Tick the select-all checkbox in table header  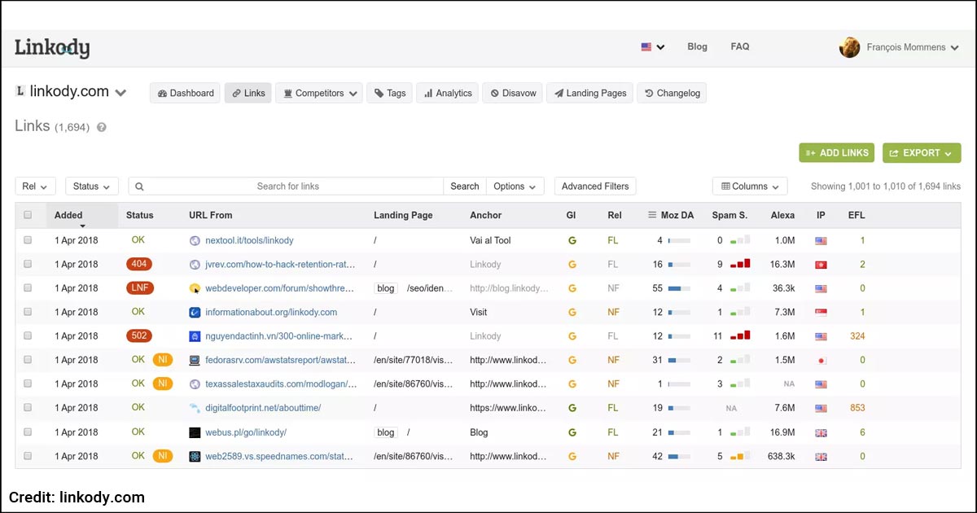click(x=28, y=216)
